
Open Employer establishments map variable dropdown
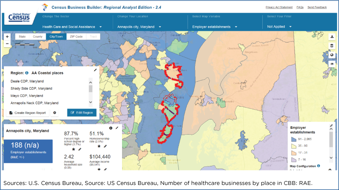click(215, 27)
